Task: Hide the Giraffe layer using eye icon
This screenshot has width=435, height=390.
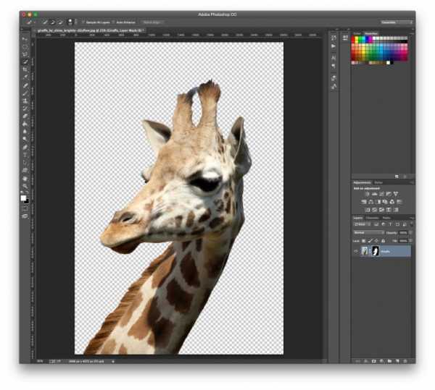Action: [x=356, y=251]
